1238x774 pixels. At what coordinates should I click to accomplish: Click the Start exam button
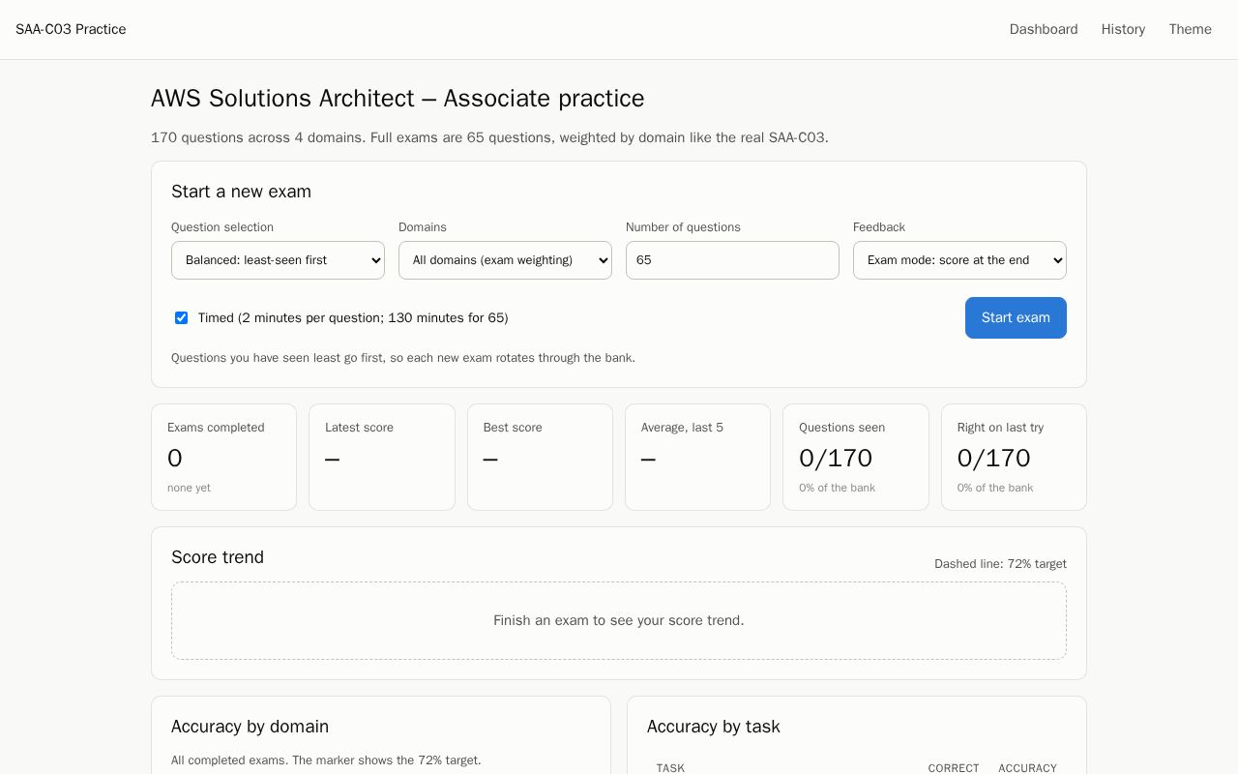[x=1016, y=317]
